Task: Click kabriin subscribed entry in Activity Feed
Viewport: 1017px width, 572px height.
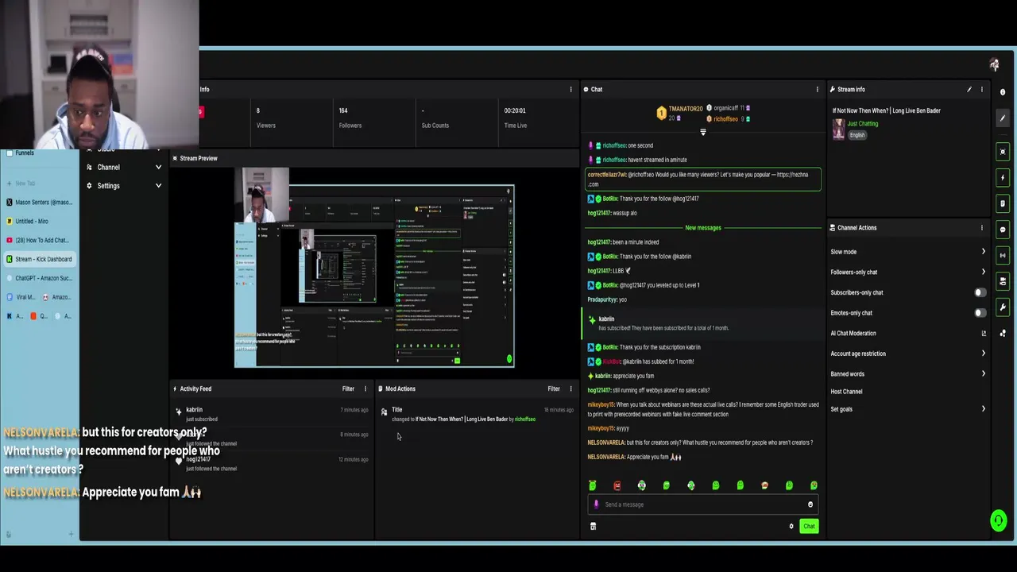Action: click(x=272, y=414)
